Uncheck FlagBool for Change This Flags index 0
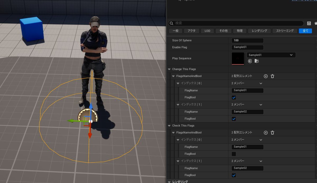The height and width of the screenshot is (183, 317). point(234,98)
